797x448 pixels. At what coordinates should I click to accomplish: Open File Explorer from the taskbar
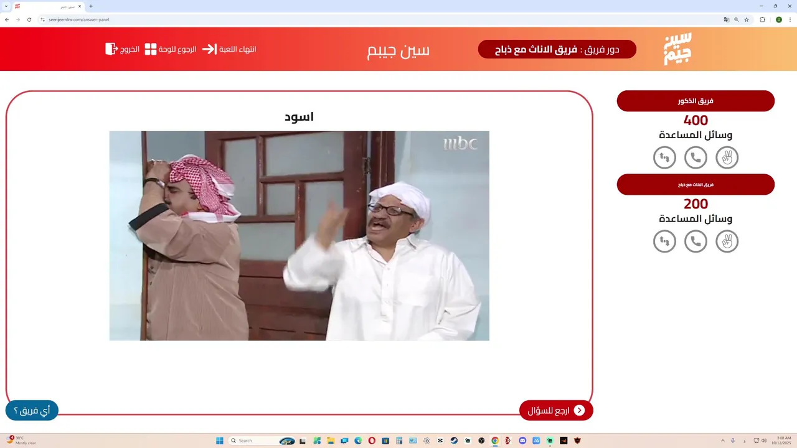pos(331,441)
